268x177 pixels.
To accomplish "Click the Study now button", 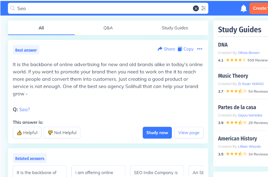I will (x=157, y=133).
